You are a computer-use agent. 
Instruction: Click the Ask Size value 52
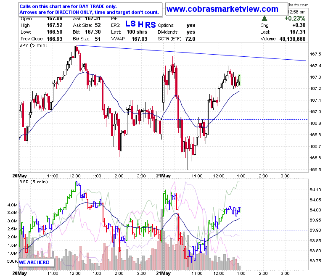tap(98, 25)
